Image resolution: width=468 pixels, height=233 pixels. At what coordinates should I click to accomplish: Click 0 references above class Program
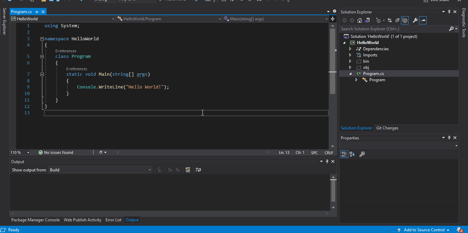[x=66, y=51]
